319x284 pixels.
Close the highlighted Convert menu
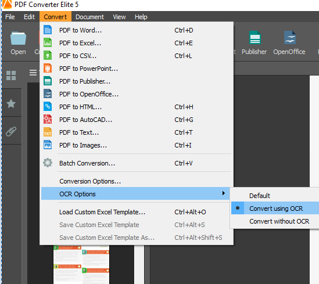point(55,17)
